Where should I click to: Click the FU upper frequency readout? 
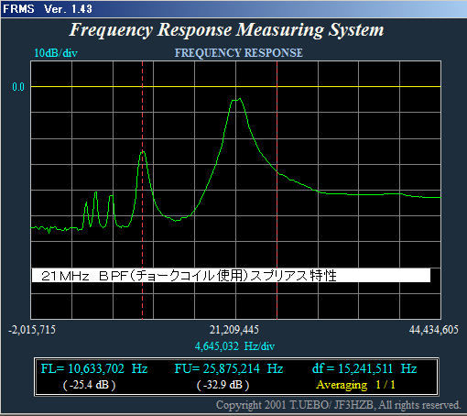(229, 368)
